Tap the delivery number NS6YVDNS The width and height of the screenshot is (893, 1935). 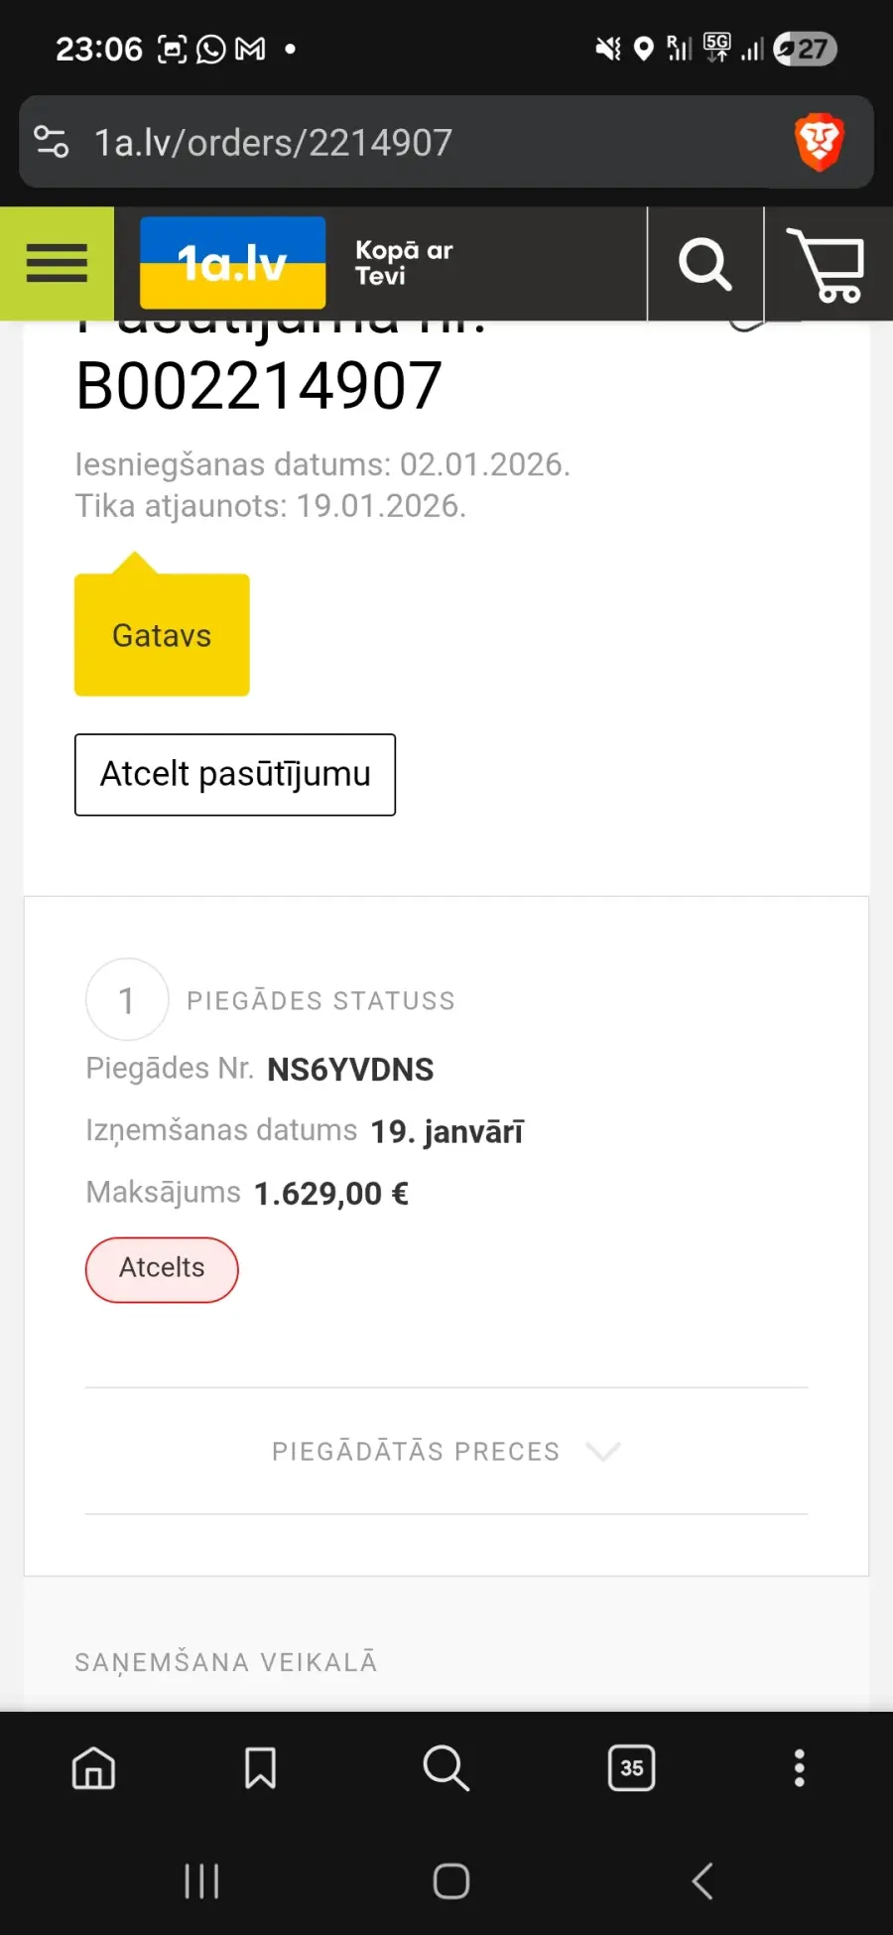[350, 1069]
